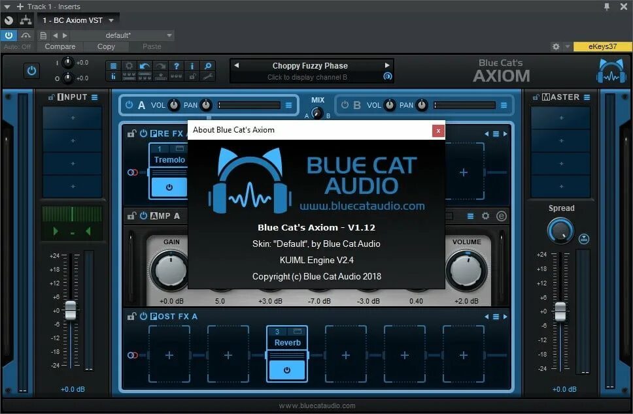Screen dimensions: 633x414
Task: Toggle the small lock icon in toolbar
Action: point(192,76)
